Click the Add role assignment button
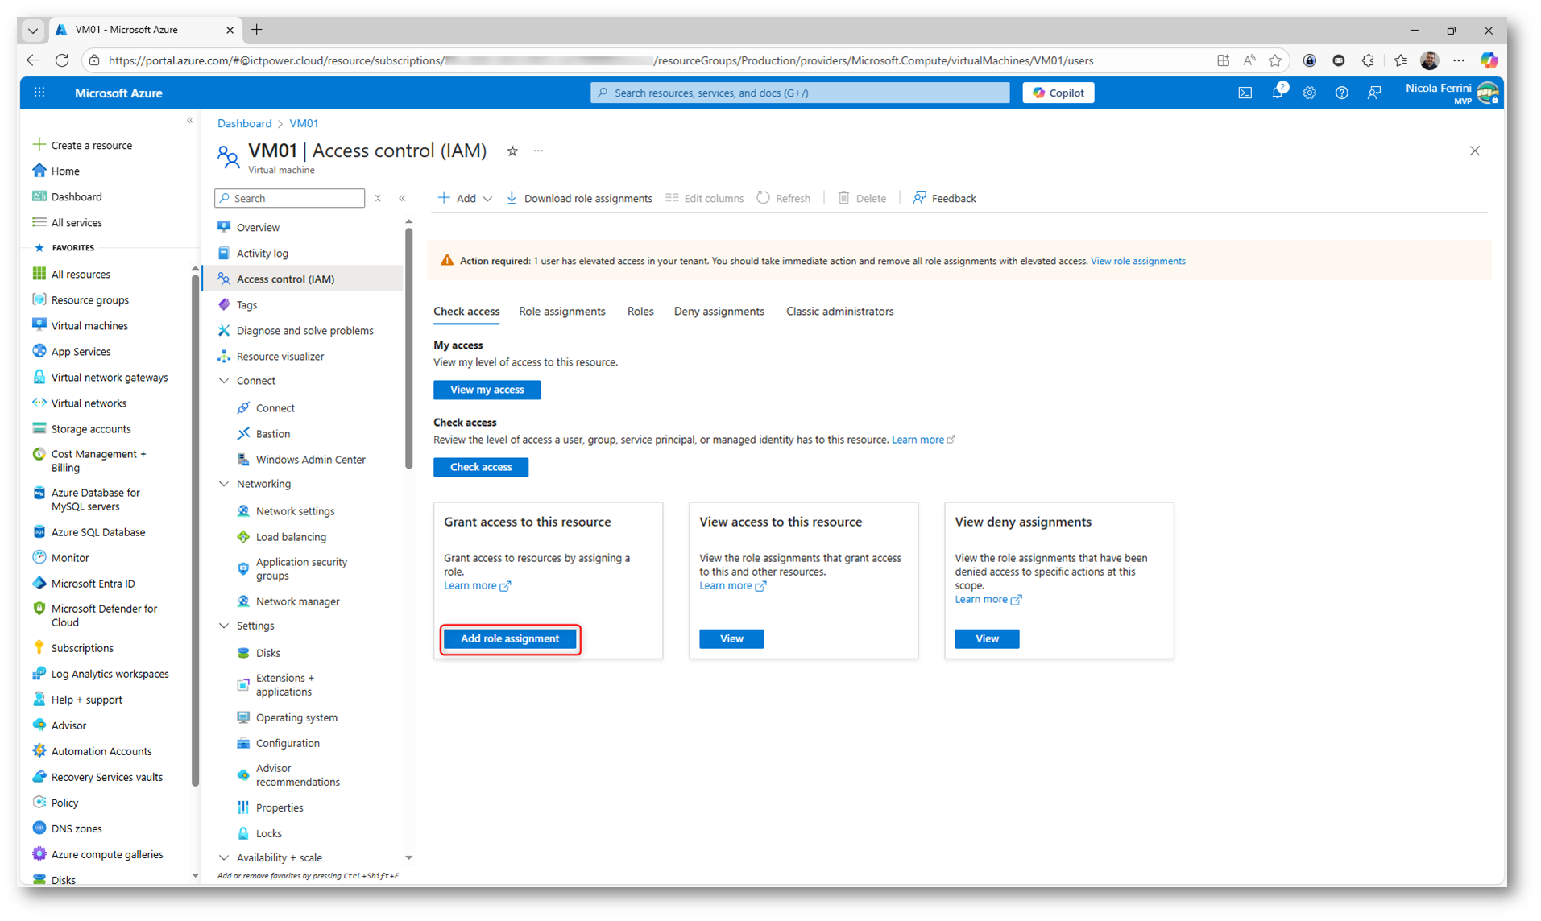The height and width of the screenshot is (921, 1541). click(510, 639)
